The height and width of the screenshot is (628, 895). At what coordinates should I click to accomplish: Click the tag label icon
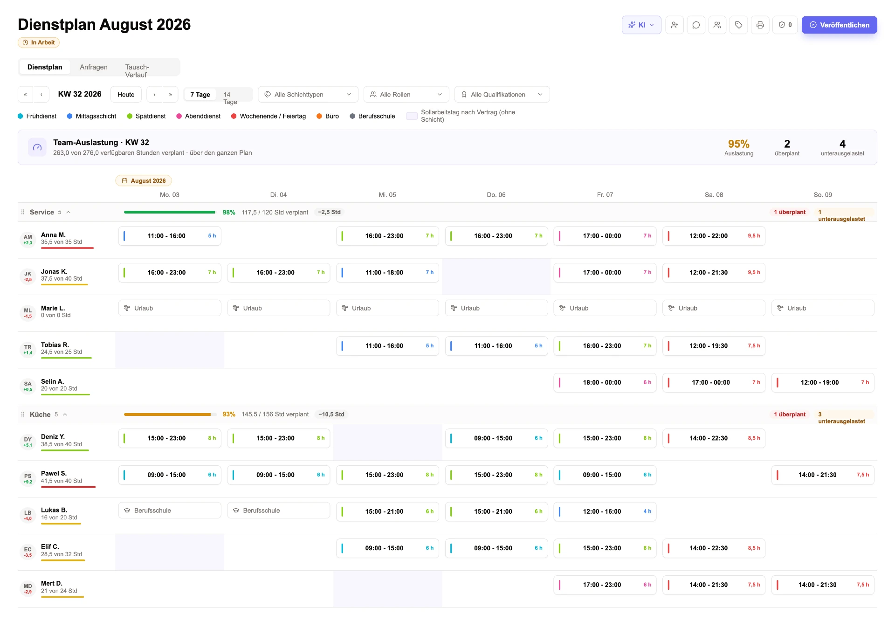pyautogui.click(x=739, y=25)
